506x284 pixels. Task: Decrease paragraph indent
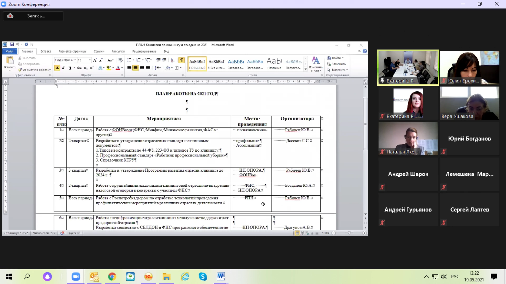[x=158, y=60]
